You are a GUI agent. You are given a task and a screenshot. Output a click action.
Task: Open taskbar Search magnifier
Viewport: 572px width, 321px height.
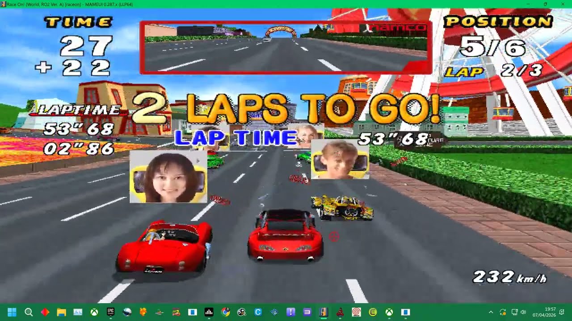(29, 312)
